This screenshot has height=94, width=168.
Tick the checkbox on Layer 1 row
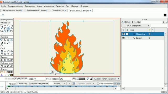[x=127, y=38]
